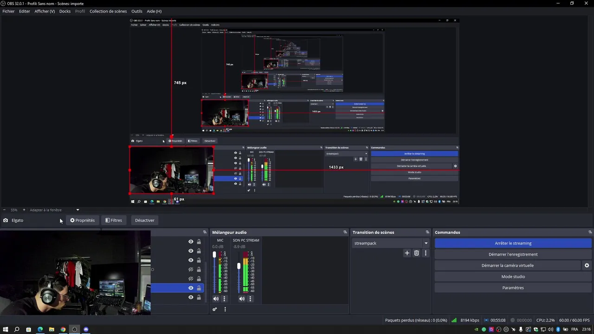Open Microsoft Edge from taskbar
The image size is (594, 334).
pos(40,329)
